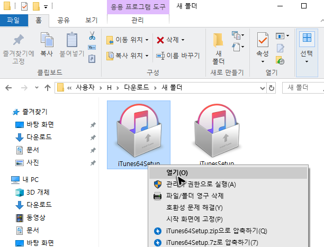
Task: Select pinned 문서 under 즐겨찾기
Action: click(x=28, y=150)
